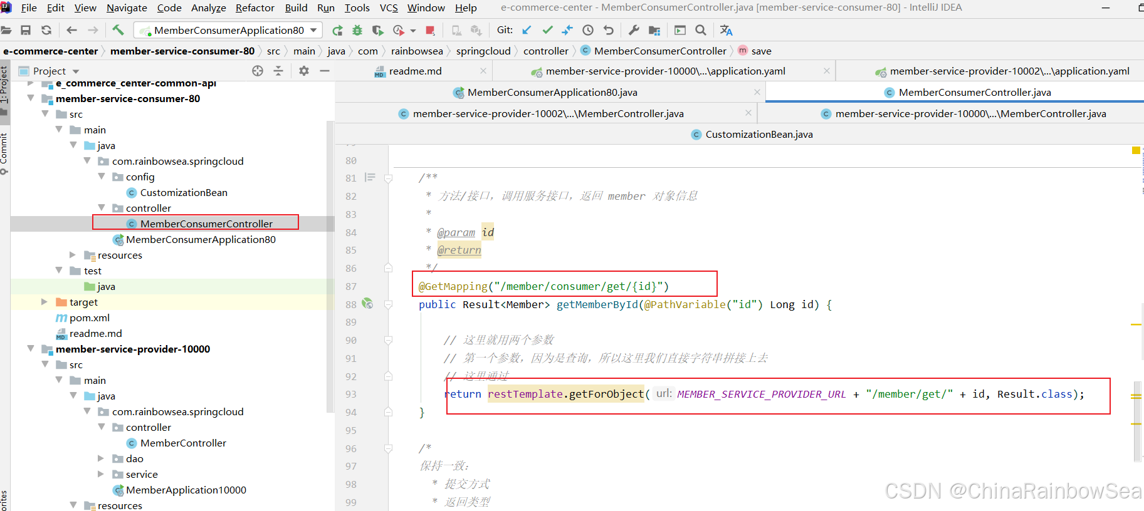Hide the Project panel with minus icon
The height and width of the screenshot is (511, 1144).
pyautogui.click(x=325, y=71)
